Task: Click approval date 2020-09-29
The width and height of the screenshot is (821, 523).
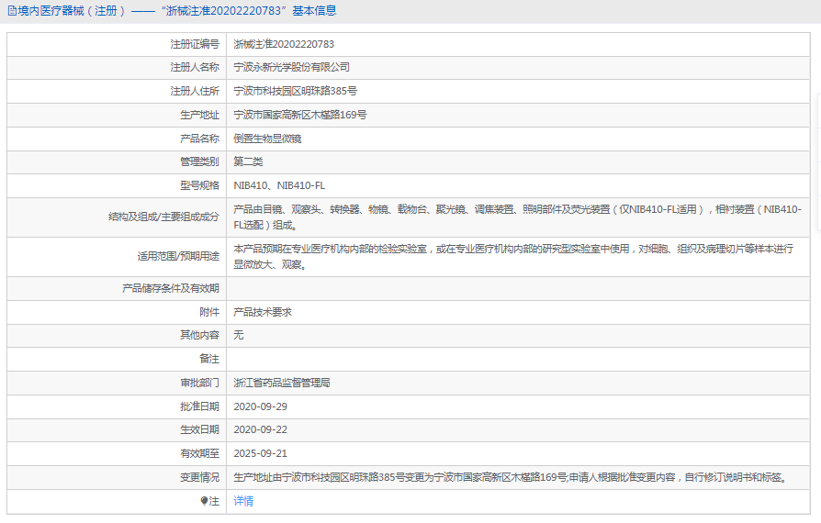Action: 260,406
